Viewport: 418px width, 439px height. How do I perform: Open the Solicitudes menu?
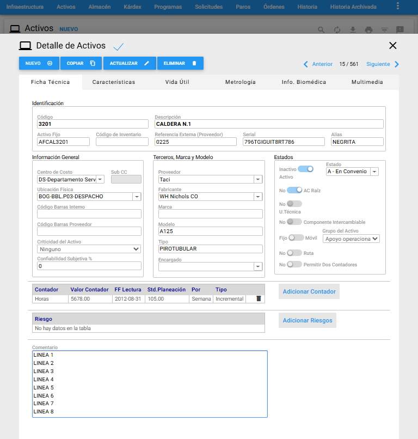(x=208, y=7)
